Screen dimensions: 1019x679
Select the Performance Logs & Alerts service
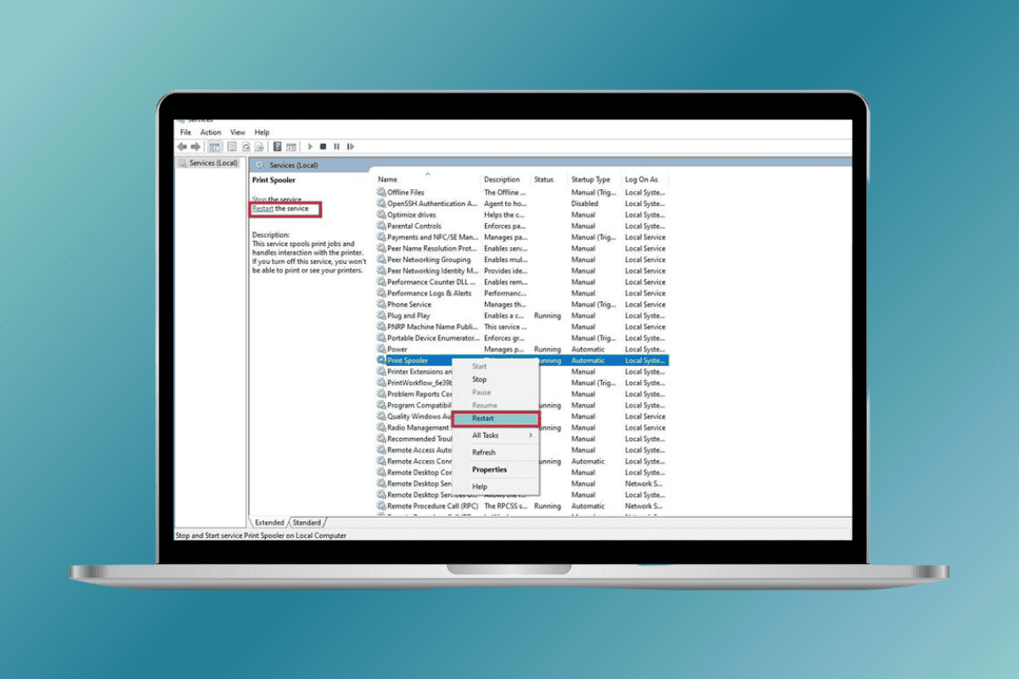point(522,293)
